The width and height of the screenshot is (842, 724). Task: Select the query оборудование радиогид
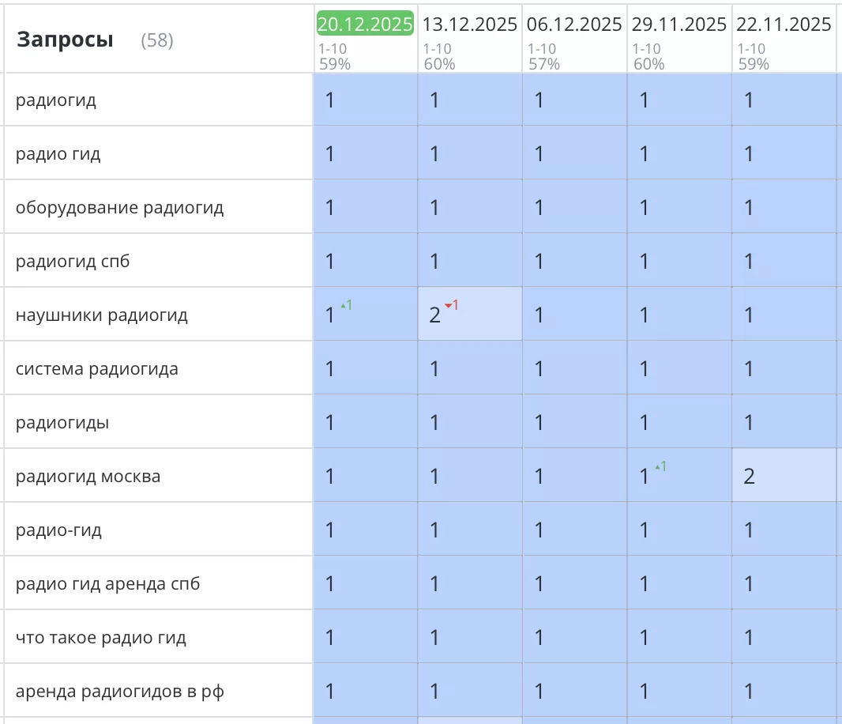(119, 207)
